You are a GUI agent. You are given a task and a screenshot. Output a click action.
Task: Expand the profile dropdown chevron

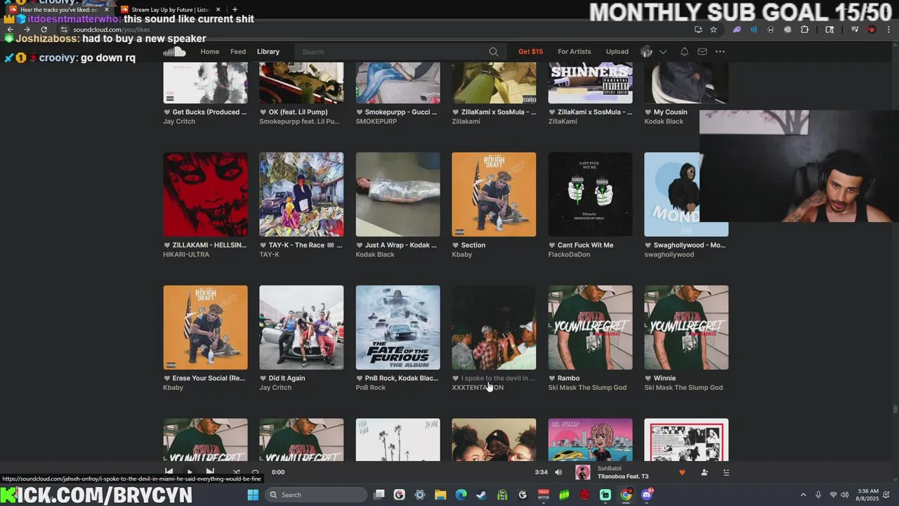(662, 52)
